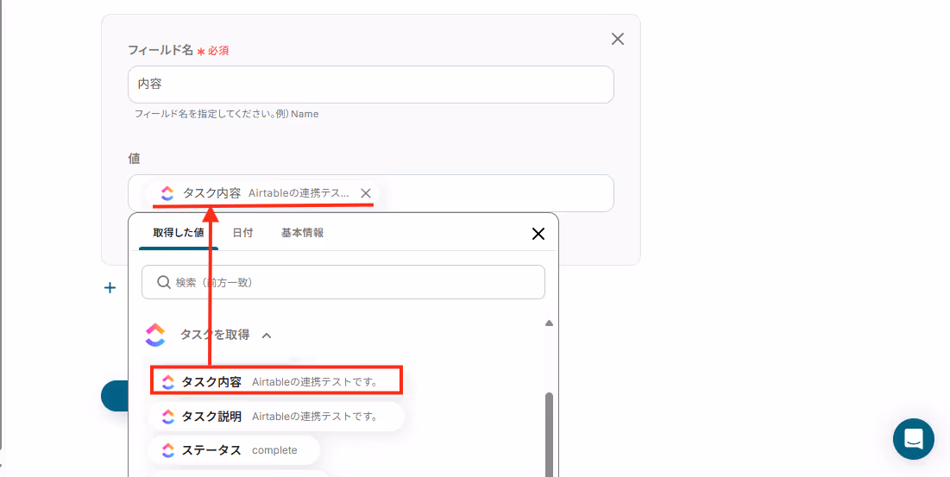950x477 pixels.
Task: Click the タスクを取得 heading text
Action: (x=215, y=335)
